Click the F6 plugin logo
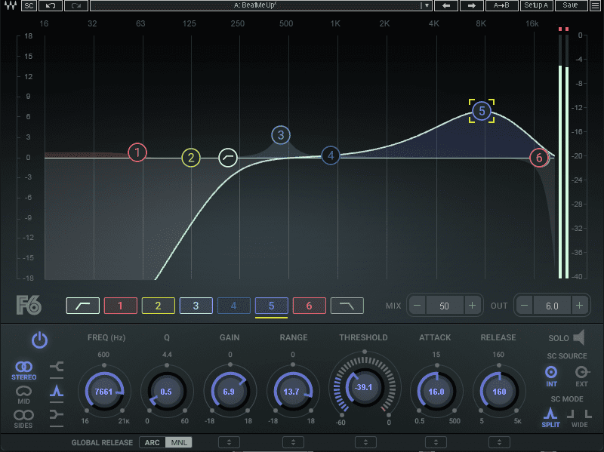The image size is (604, 452). pyautogui.click(x=29, y=306)
